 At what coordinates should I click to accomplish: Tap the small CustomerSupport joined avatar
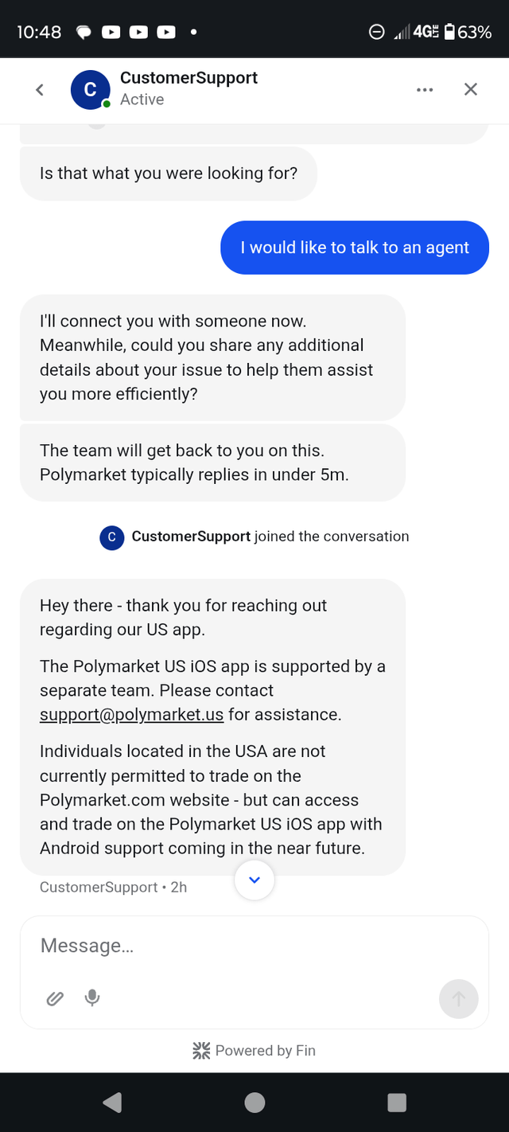pyautogui.click(x=111, y=537)
